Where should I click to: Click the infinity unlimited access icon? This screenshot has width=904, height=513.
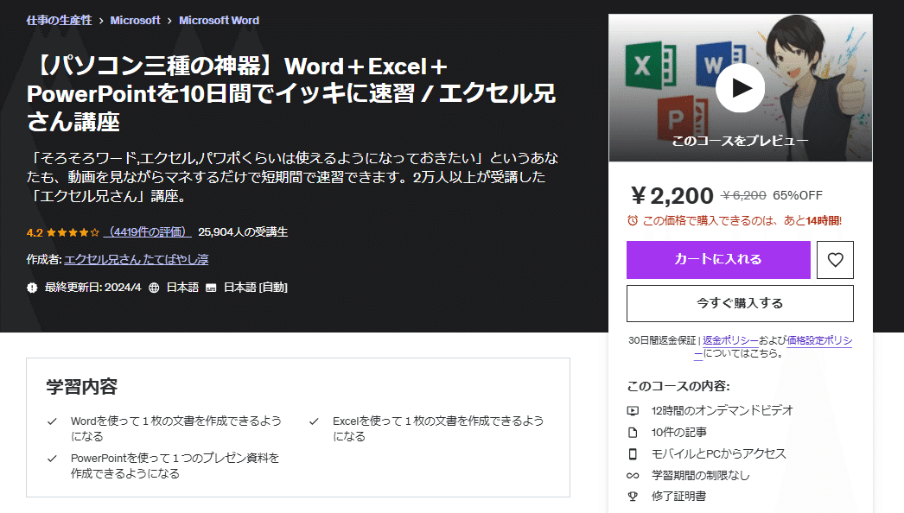click(x=633, y=476)
